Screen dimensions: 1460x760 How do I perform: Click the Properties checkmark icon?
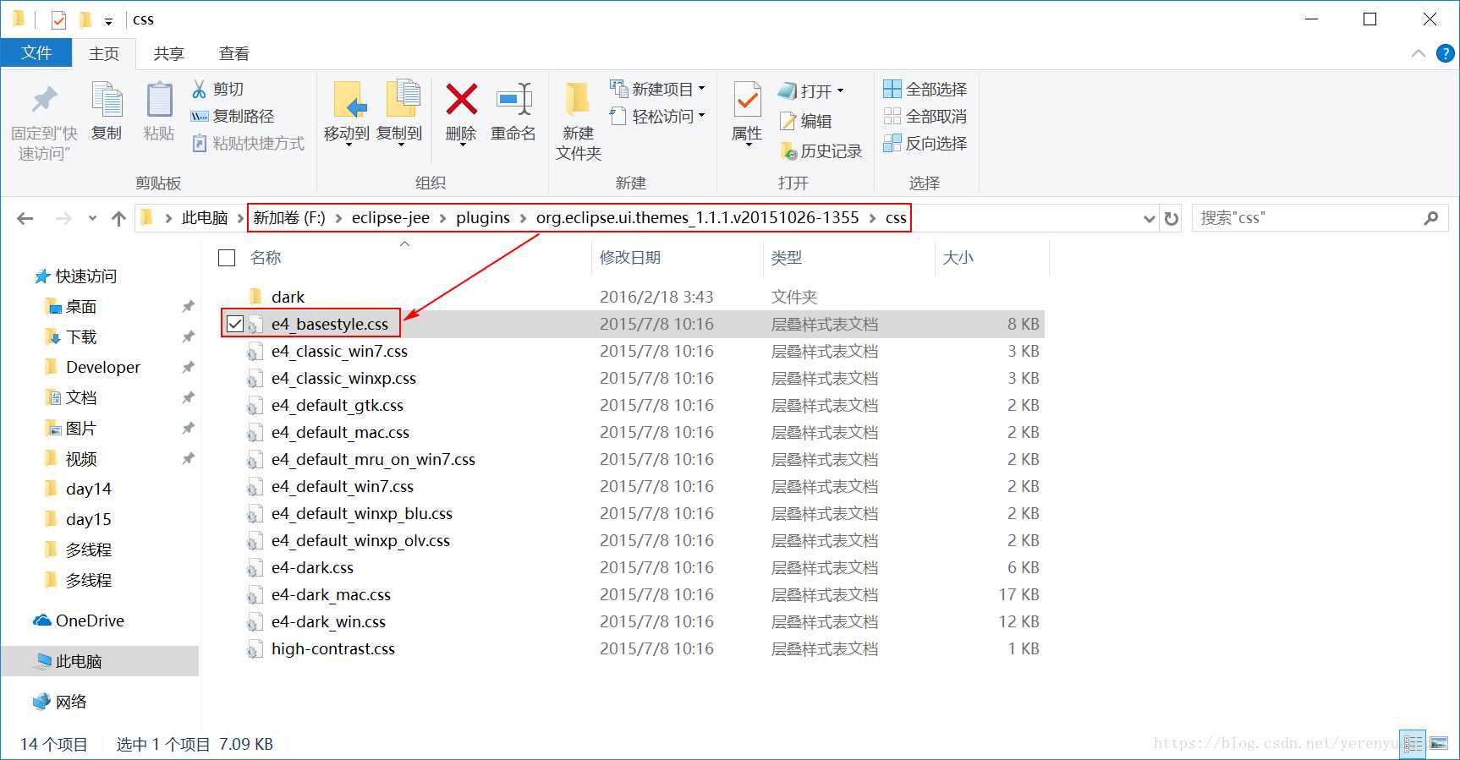point(747,100)
